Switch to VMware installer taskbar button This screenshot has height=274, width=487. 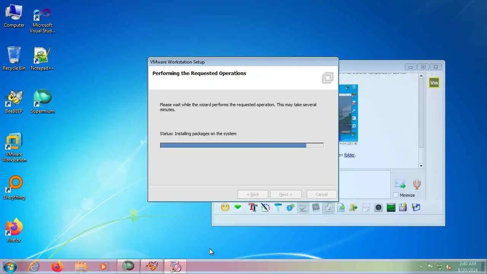[x=175, y=266]
